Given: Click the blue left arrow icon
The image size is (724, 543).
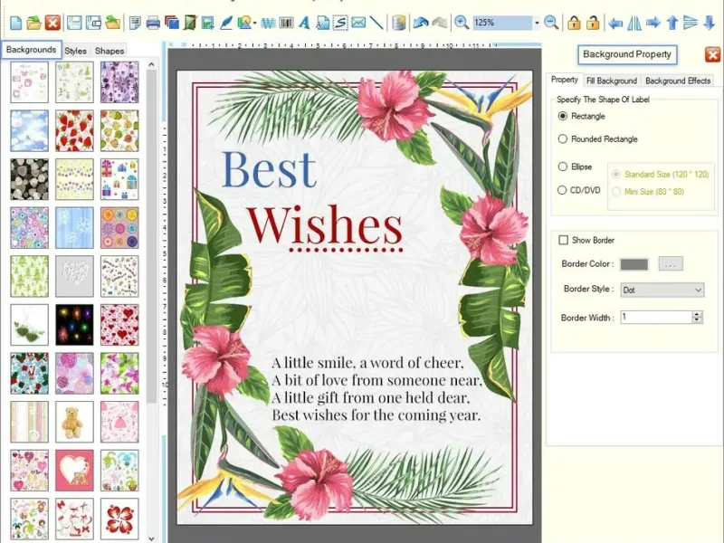Looking at the screenshot, I should click(x=615, y=23).
